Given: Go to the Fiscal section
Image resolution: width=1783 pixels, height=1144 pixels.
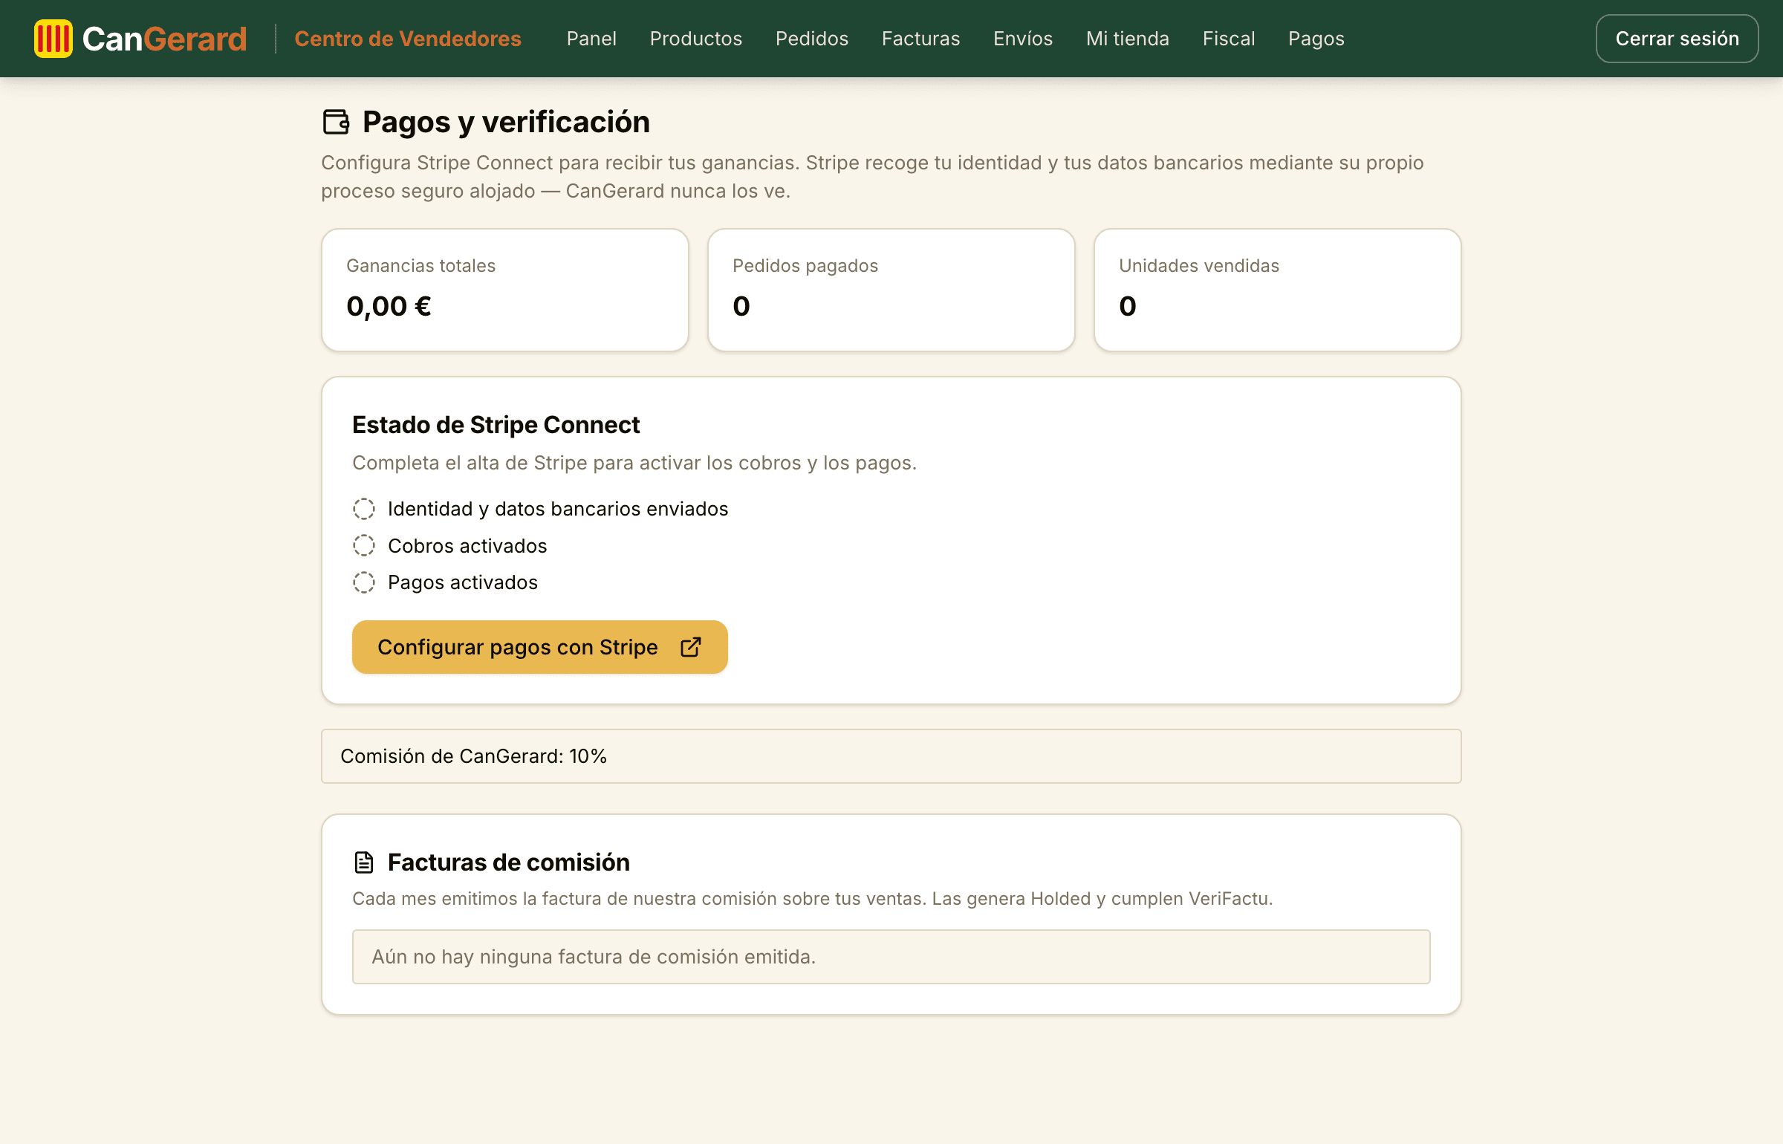Looking at the screenshot, I should pos(1229,39).
